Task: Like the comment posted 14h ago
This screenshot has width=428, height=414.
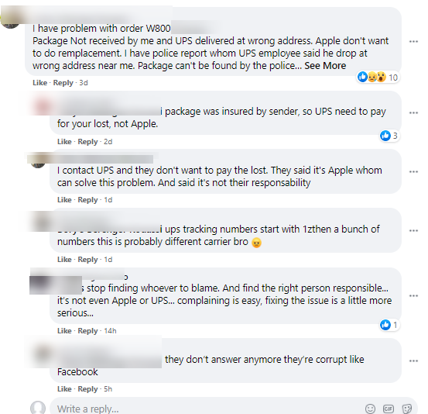Action: [64, 331]
